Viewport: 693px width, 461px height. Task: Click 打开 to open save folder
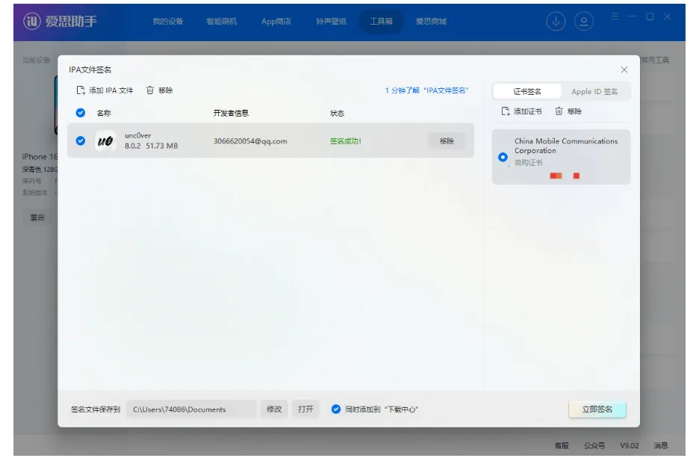point(305,409)
